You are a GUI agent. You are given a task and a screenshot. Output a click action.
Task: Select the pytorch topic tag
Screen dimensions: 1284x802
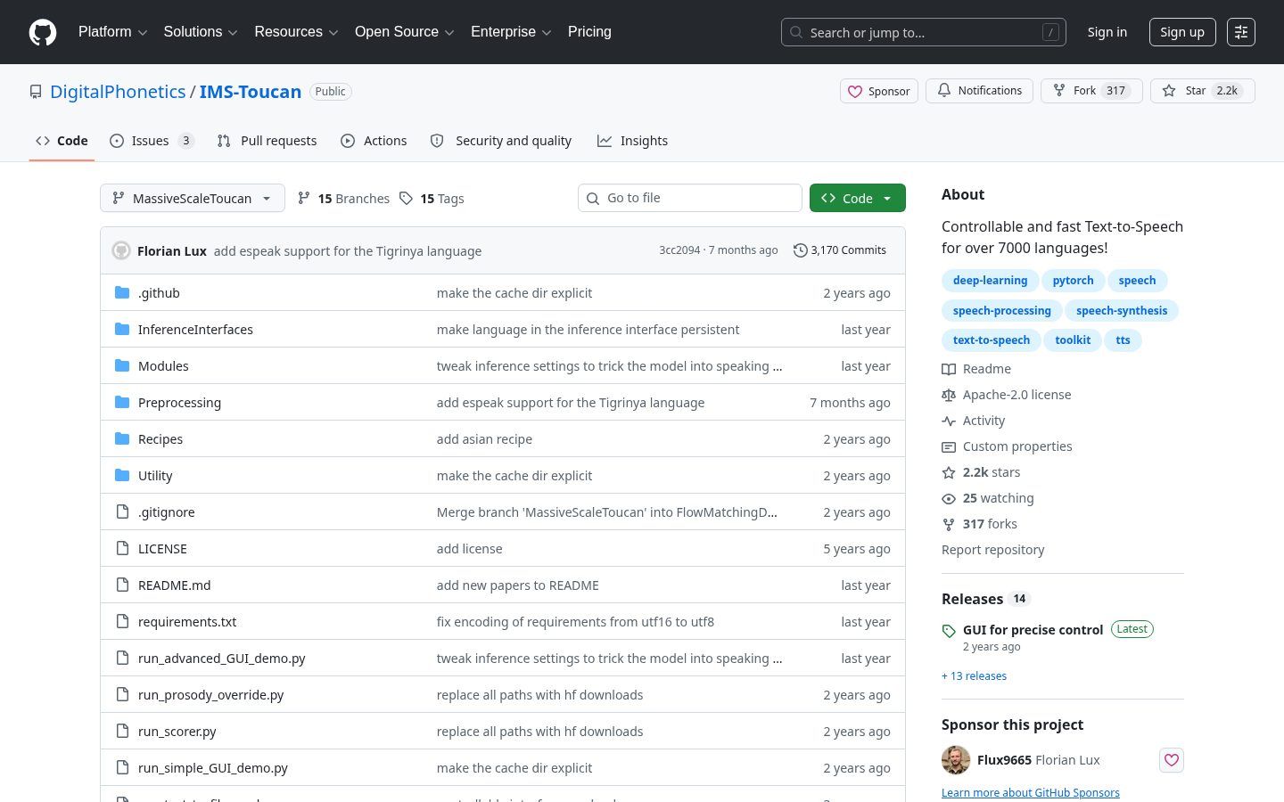pyautogui.click(x=1073, y=281)
